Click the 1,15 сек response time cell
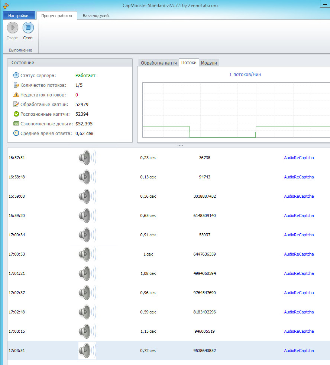The height and width of the screenshot is (365, 330). click(x=148, y=331)
